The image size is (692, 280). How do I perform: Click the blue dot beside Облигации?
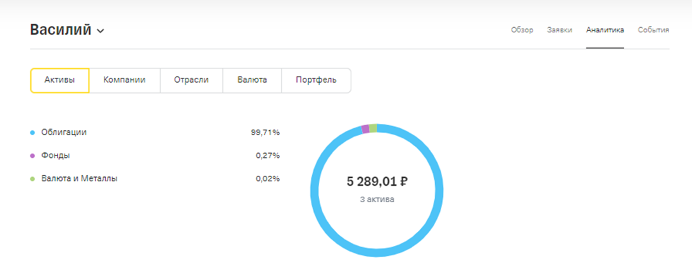click(x=32, y=133)
